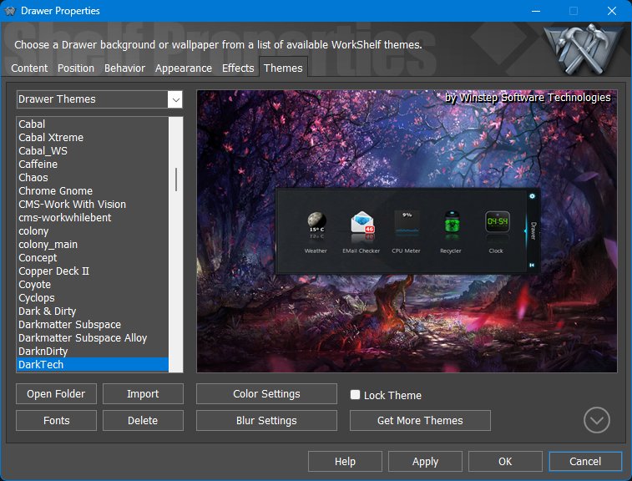Select CMS-Work With Vision theme
The width and height of the screenshot is (632, 481).
(x=93, y=204)
